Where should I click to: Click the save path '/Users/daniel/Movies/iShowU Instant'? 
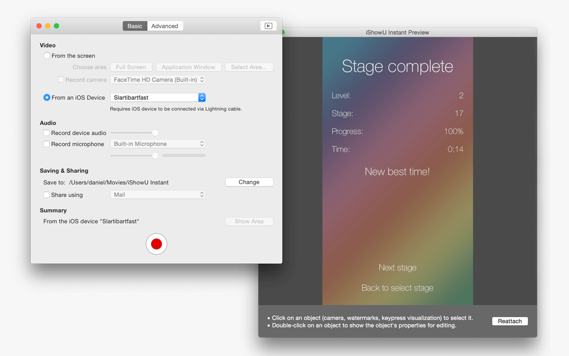119,182
